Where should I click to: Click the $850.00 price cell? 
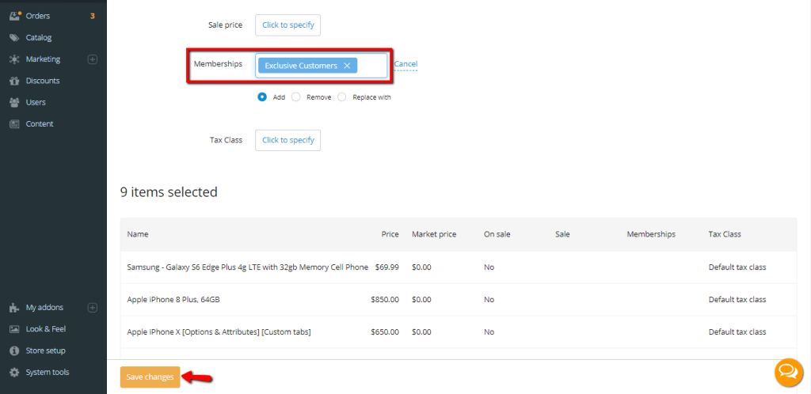(385, 300)
